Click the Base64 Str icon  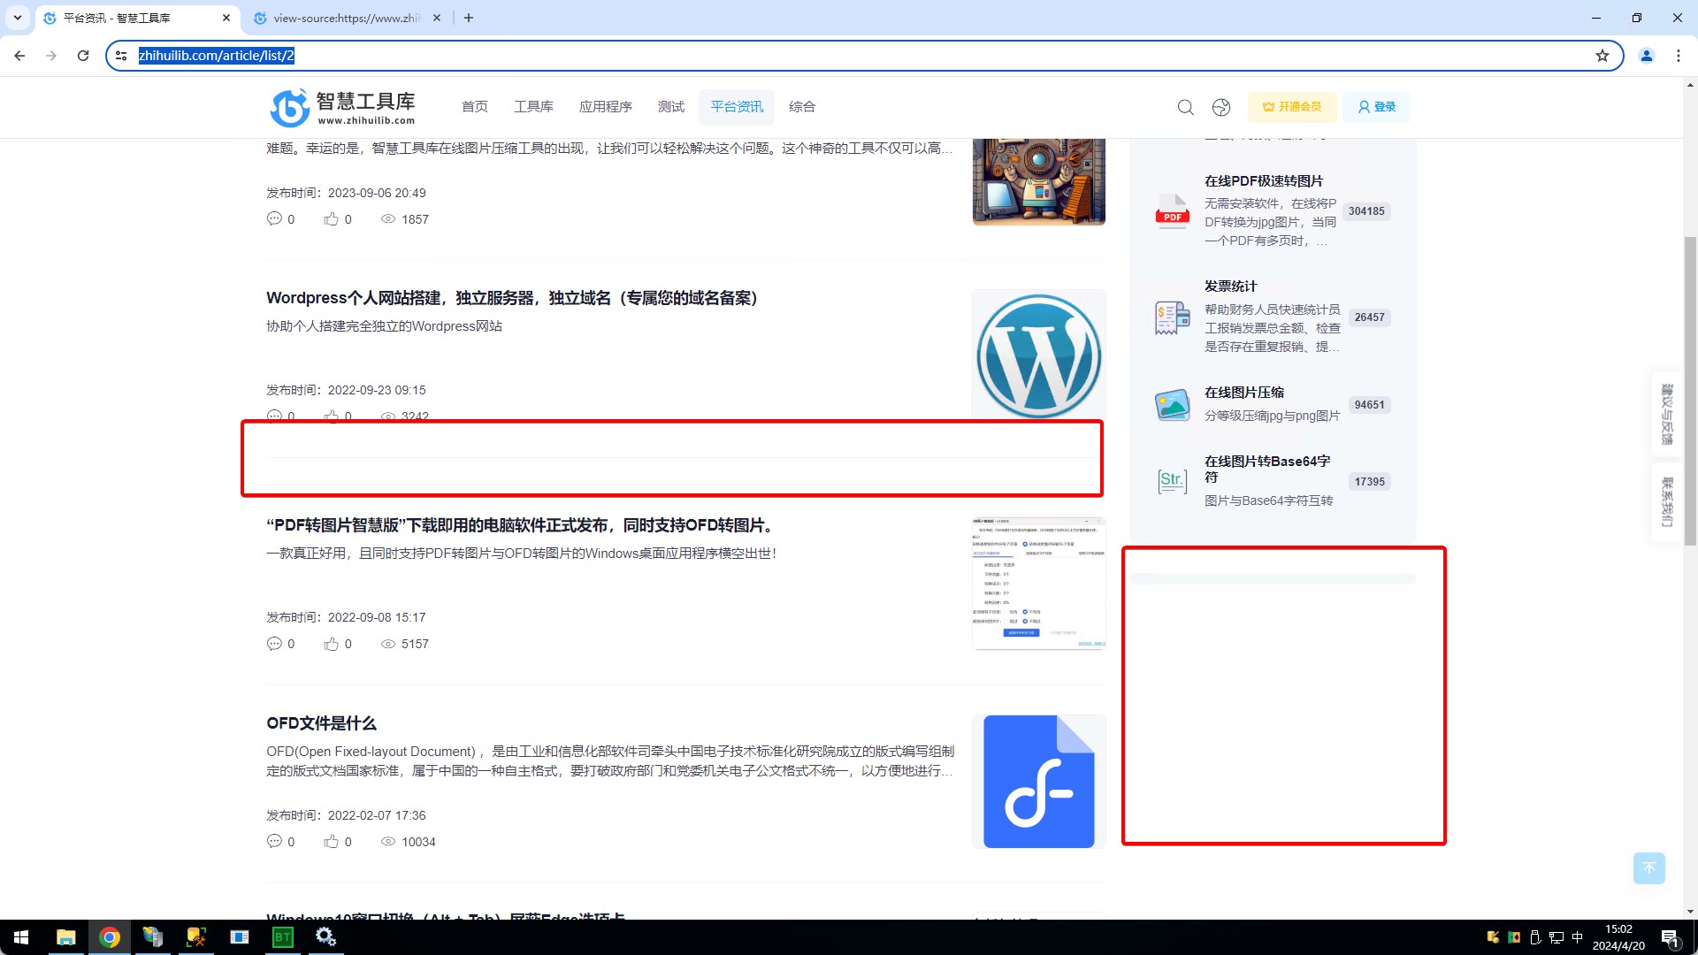pyautogui.click(x=1173, y=480)
